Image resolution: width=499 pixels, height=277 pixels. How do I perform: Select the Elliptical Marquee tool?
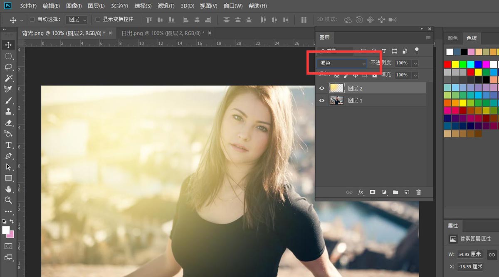(x=8, y=56)
